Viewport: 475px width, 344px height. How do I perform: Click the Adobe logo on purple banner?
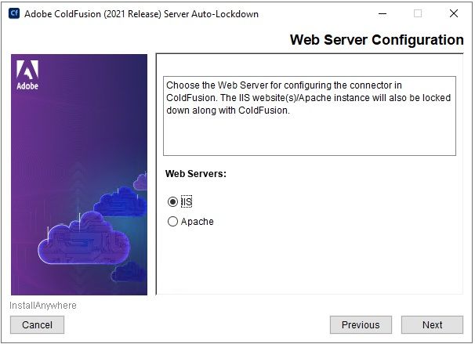click(27, 74)
